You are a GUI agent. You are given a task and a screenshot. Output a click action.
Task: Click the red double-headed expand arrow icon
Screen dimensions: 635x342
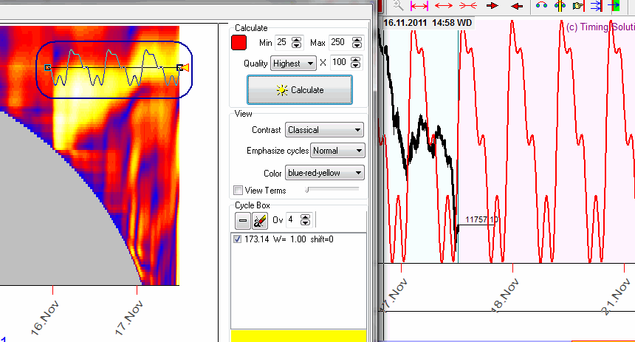(444, 5)
